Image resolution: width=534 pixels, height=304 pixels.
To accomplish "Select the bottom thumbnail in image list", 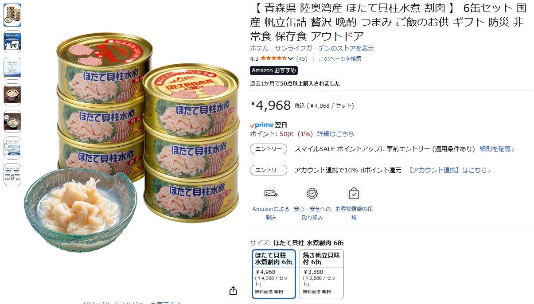I will 12,175.
